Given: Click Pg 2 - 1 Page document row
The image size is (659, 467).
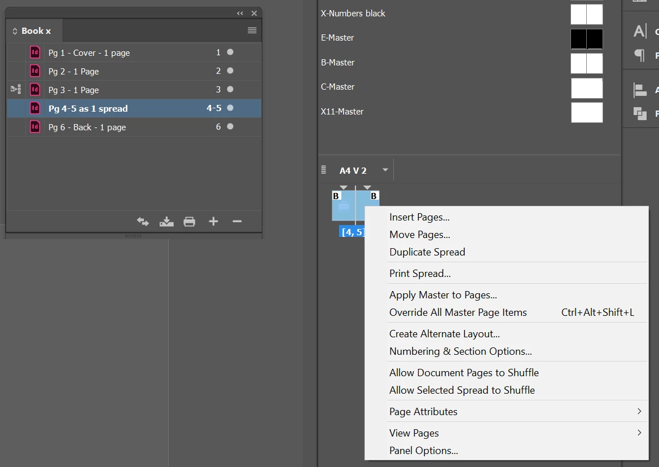Looking at the screenshot, I should tap(134, 71).
